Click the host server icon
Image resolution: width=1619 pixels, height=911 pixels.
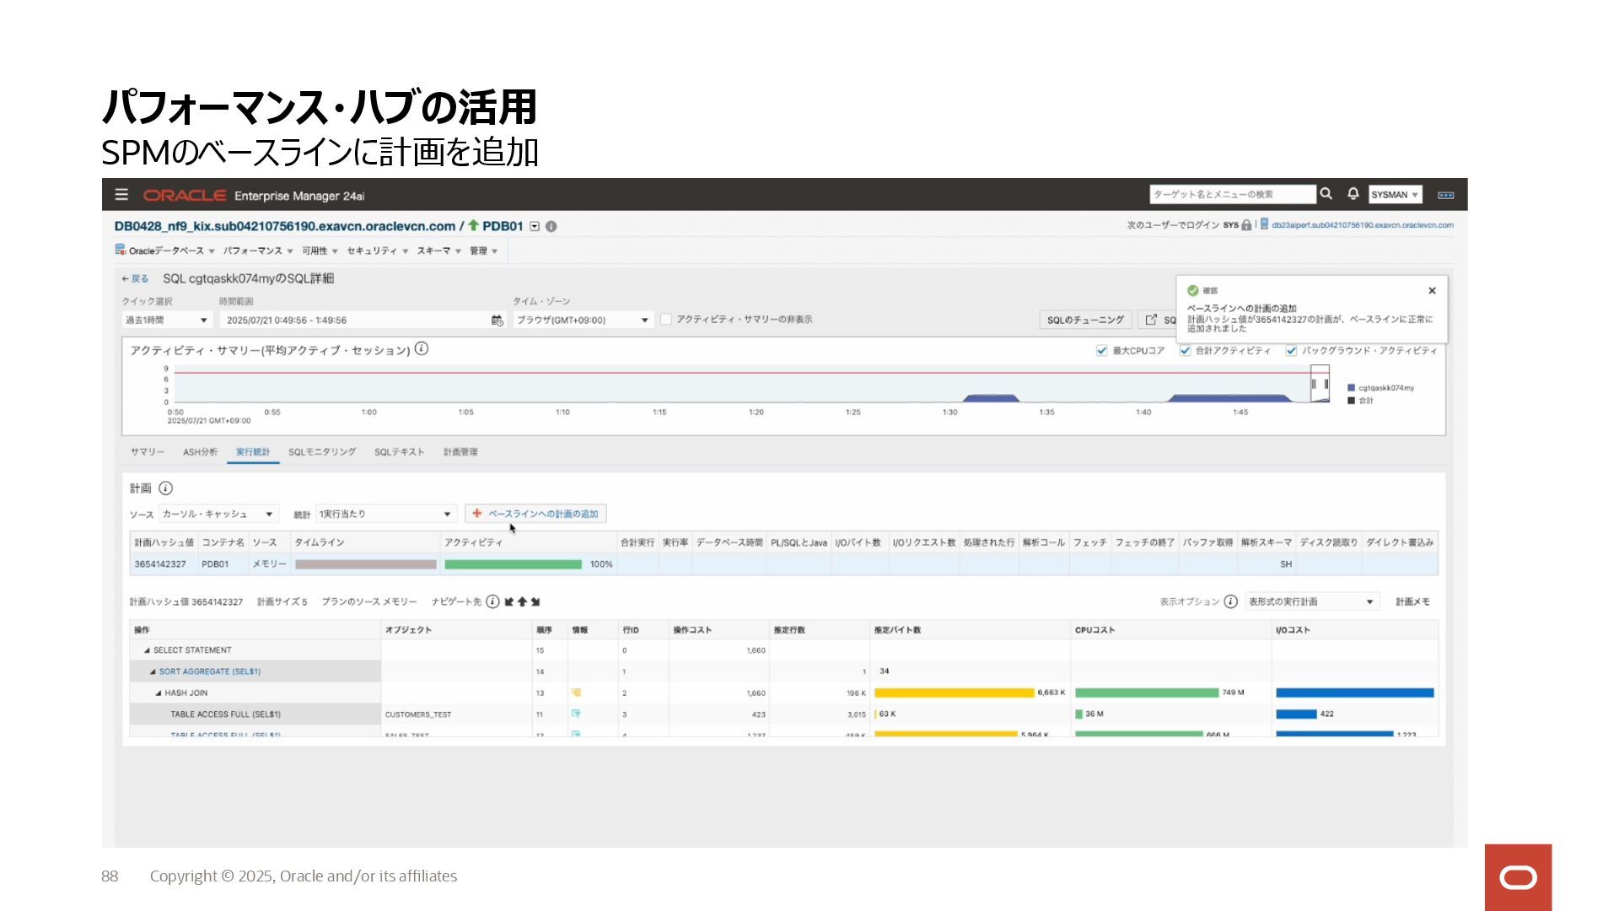[x=1264, y=224]
